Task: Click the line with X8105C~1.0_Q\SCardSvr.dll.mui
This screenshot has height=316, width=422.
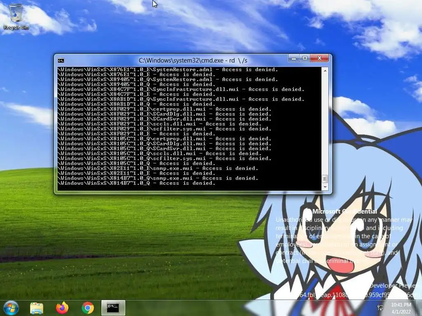Action: 164,149
